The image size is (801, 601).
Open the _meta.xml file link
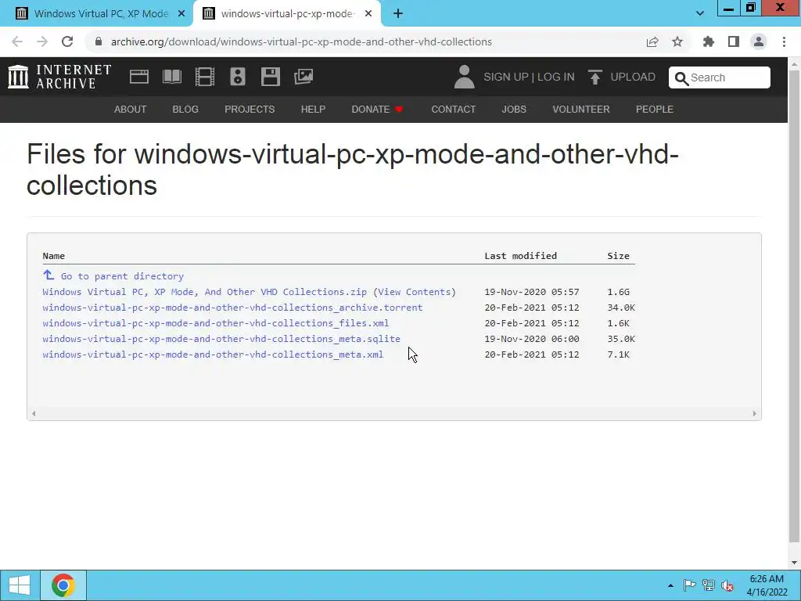(x=213, y=354)
